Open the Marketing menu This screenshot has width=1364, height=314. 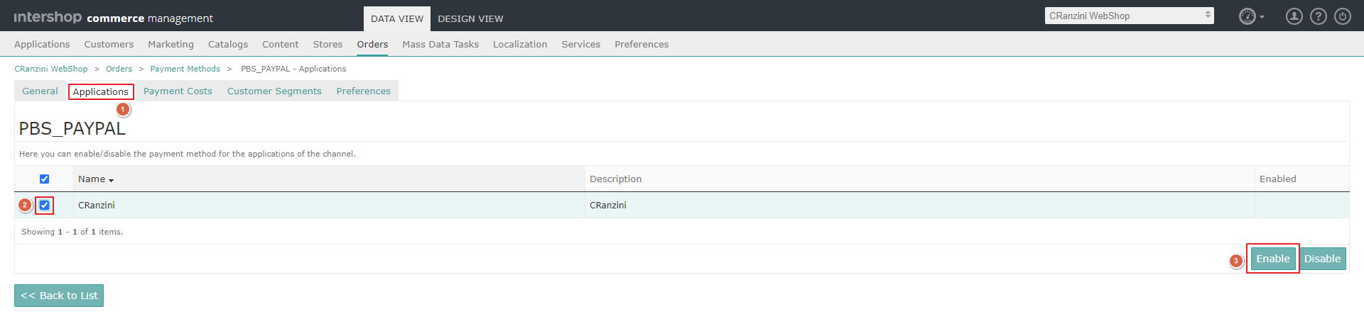pos(170,44)
